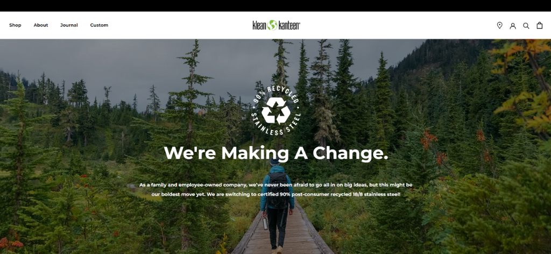
Task: Click the 'kanteen' word of the logo
Action: pyautogui.click(x=289, y=25)
